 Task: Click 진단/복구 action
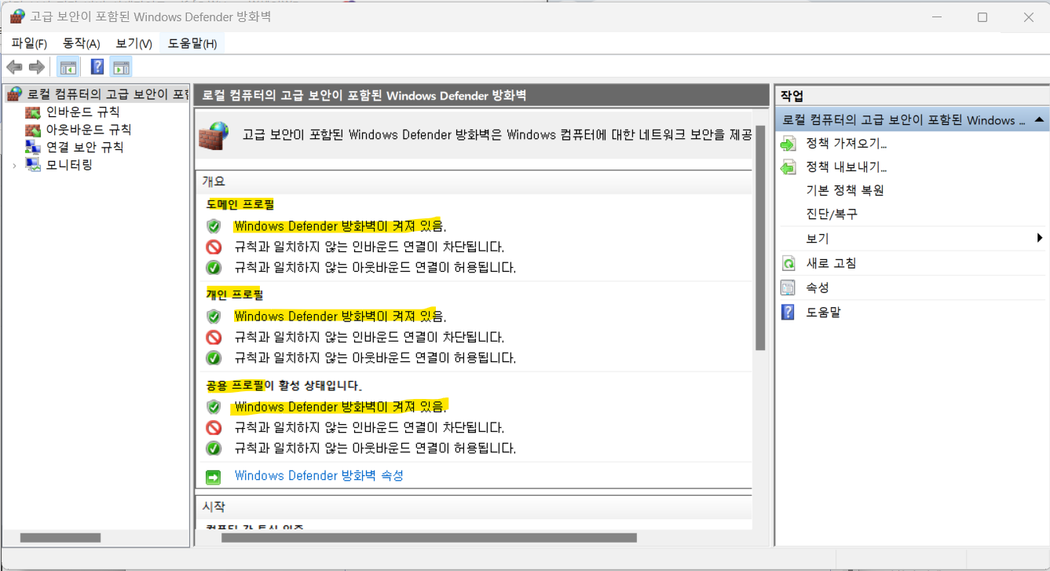coord(832,214)
